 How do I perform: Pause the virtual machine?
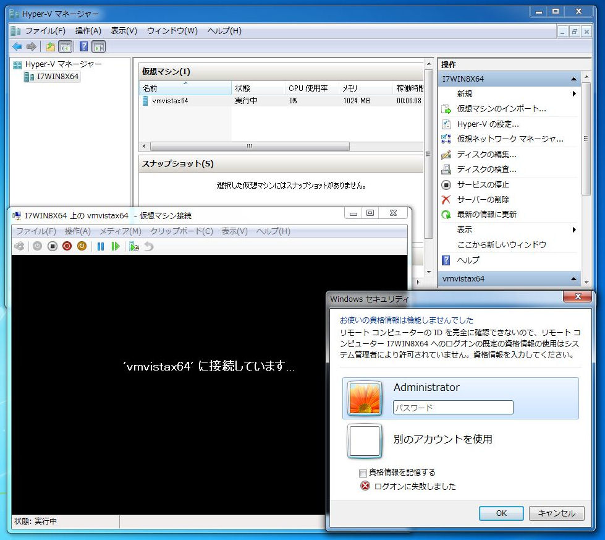click(x=101, y=246)
